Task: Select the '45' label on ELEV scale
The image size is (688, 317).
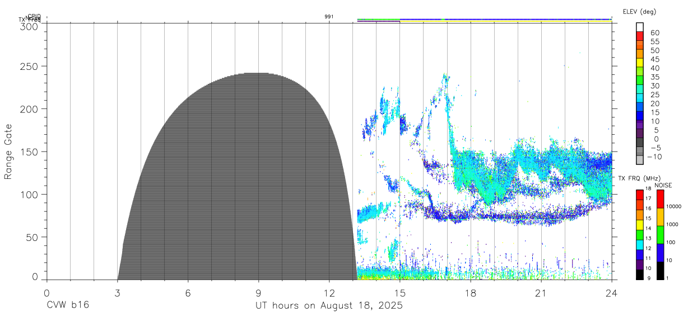Action: 655,59
